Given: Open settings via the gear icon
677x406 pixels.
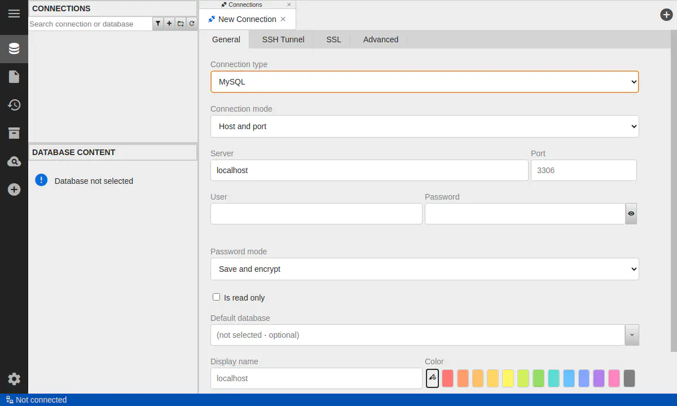Looking at the screenshot, I should 14,379.
